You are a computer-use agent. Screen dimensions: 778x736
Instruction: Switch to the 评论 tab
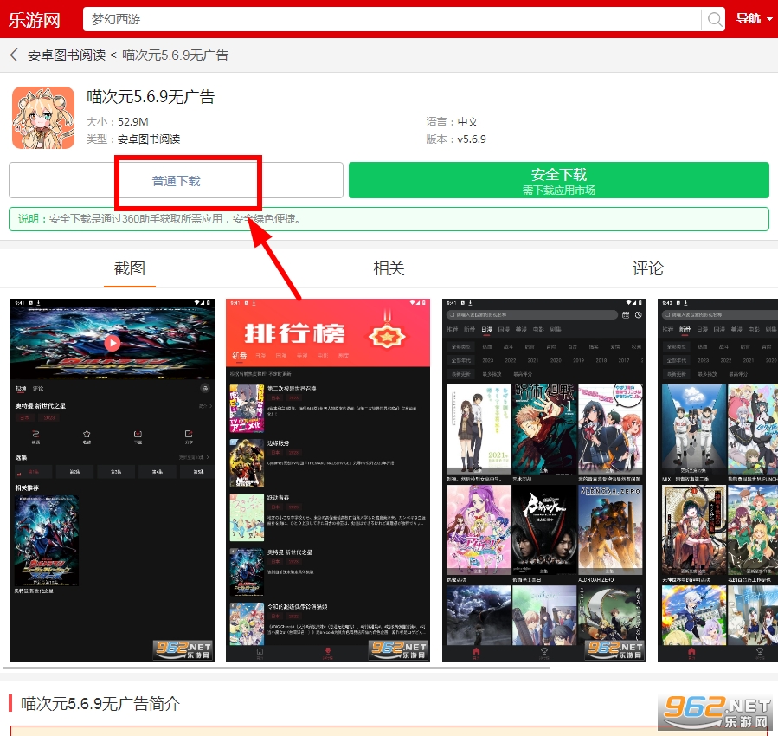point(647,268)
